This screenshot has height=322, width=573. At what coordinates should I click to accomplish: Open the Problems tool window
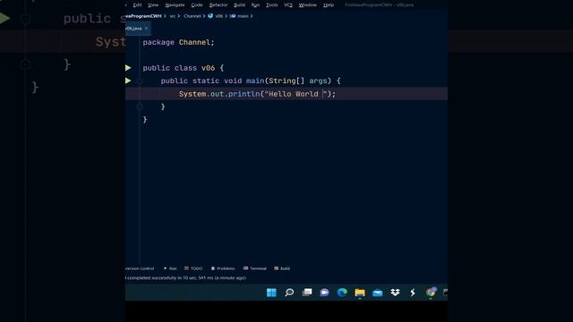coord(223,268)
